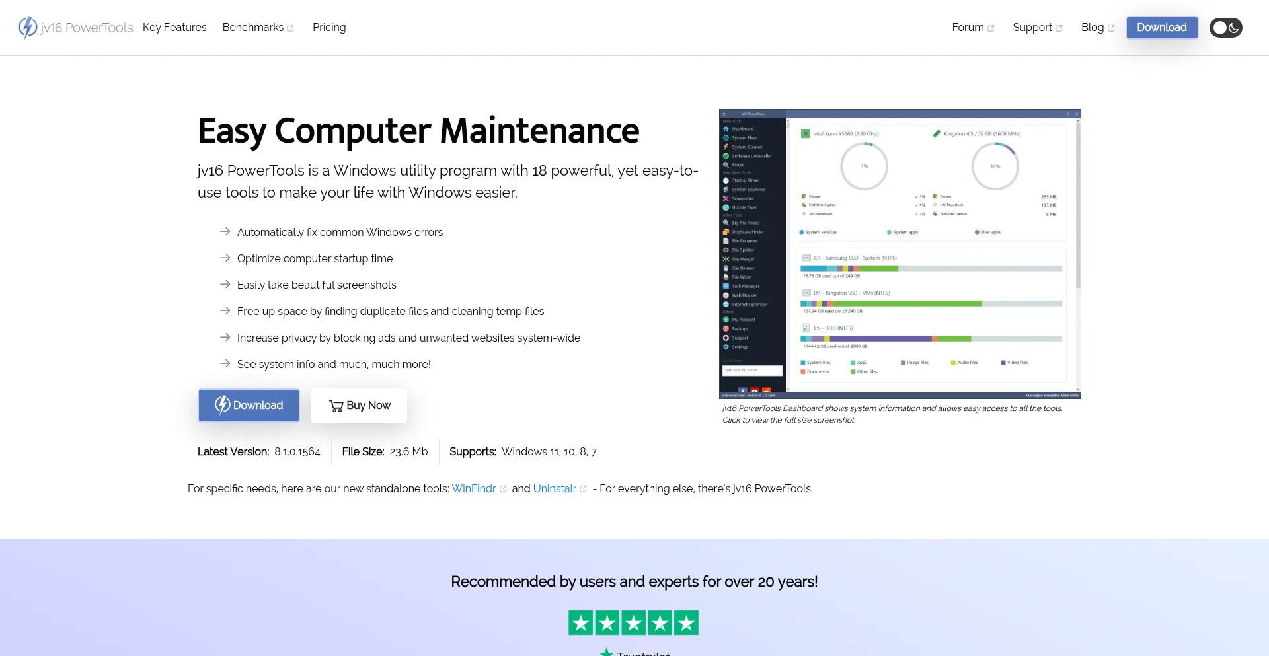This screenshot has height=656, width=1269.
Task: Click caption 'Click to view the full size screenshot'
Action: pyautogui.click(x=788, y=420)
